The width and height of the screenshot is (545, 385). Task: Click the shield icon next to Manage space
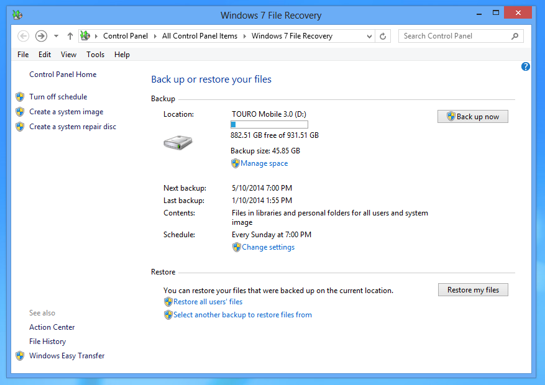pyautogui.click(x=236, y=163)
